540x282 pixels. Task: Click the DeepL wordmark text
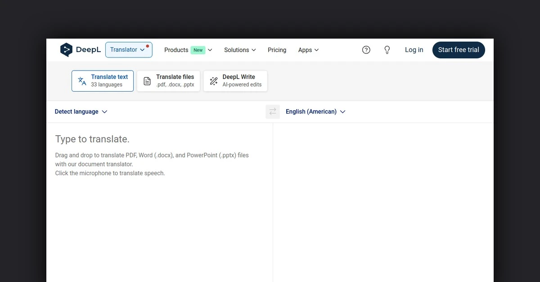(88, 50)
